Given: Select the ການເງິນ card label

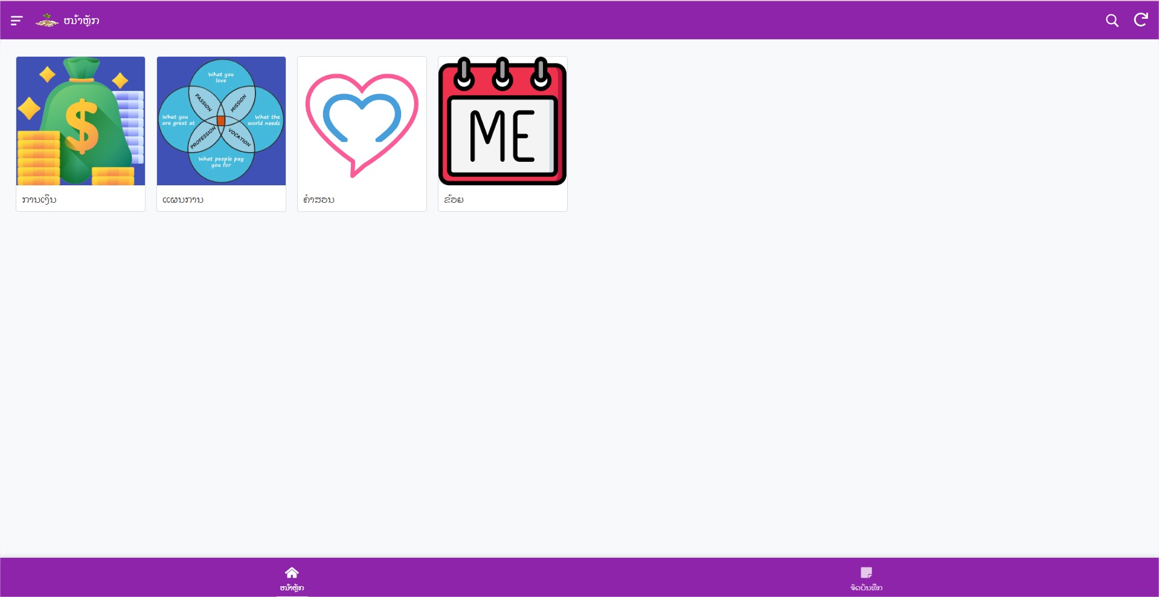Looking at the screenshot, I should point(39,200).
